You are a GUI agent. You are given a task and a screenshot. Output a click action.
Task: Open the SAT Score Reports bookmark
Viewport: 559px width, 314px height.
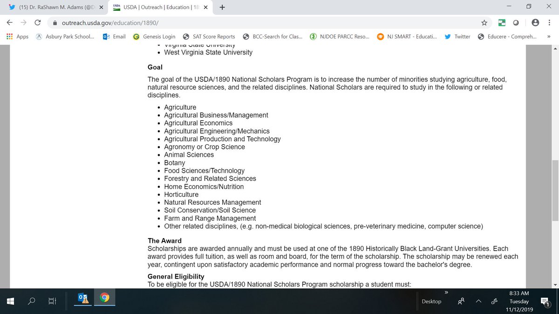(x=209, y=36)
